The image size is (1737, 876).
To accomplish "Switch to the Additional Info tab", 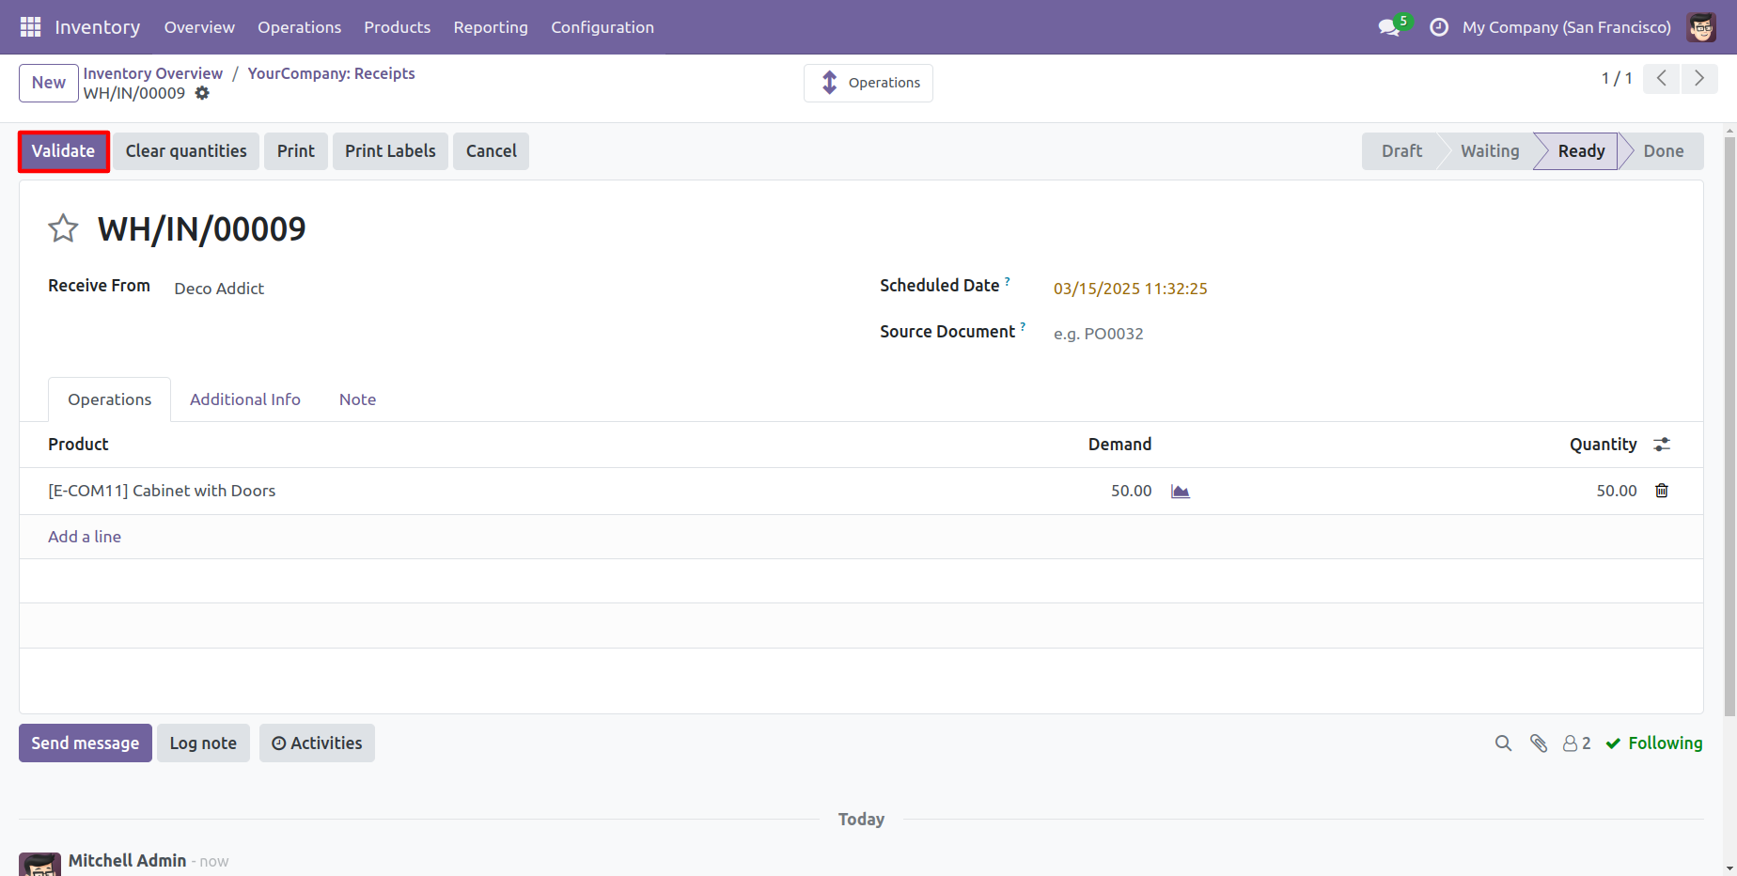I will pyautogui.click(x=245, y=399).
